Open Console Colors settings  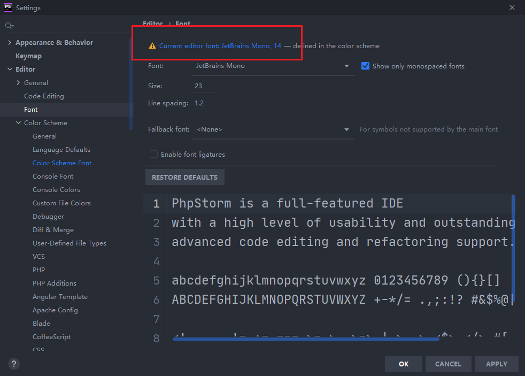[56, 190]
